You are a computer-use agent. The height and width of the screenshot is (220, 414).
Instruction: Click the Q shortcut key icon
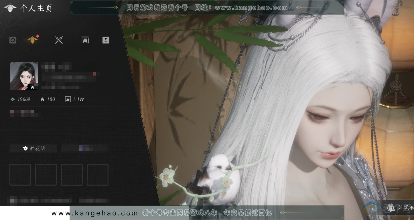click(13, 40)
